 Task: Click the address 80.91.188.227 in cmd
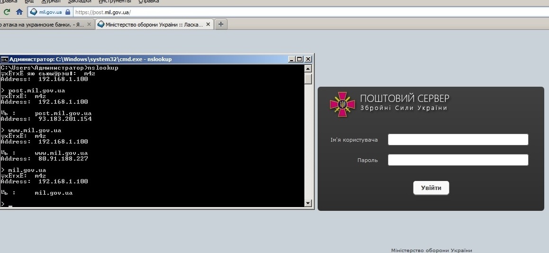coord(64,159)
